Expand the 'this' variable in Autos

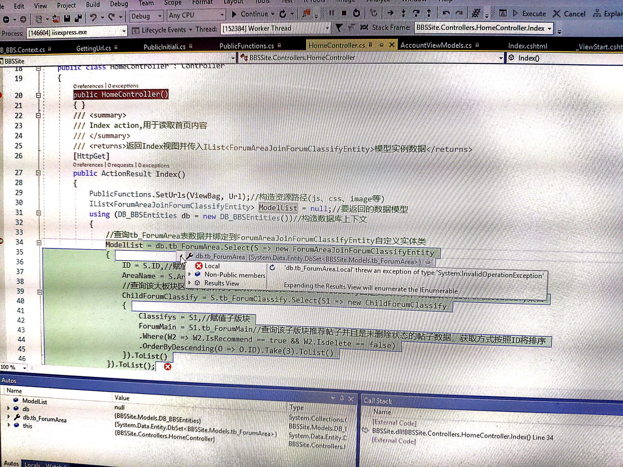click(x=8, y=425)
